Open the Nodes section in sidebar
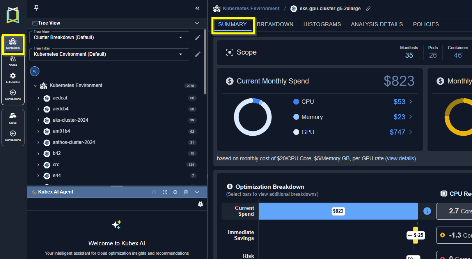 (x=13, y=61)
